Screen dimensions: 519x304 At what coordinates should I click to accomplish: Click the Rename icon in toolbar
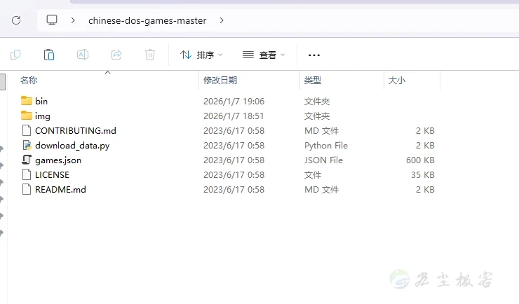(83, 55)
